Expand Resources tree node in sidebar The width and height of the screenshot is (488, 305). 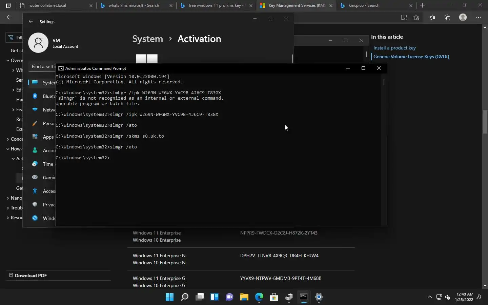(x=8, y=218)
